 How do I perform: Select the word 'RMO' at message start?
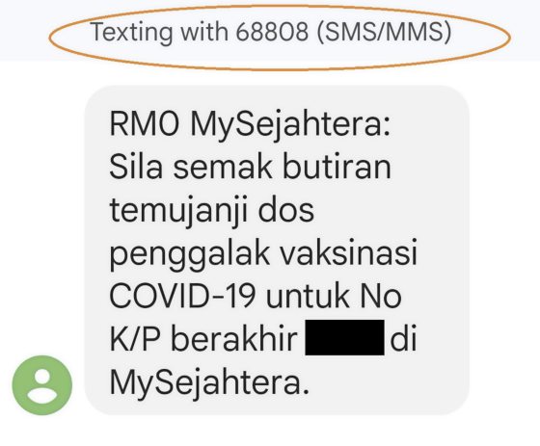click(145, 123)
